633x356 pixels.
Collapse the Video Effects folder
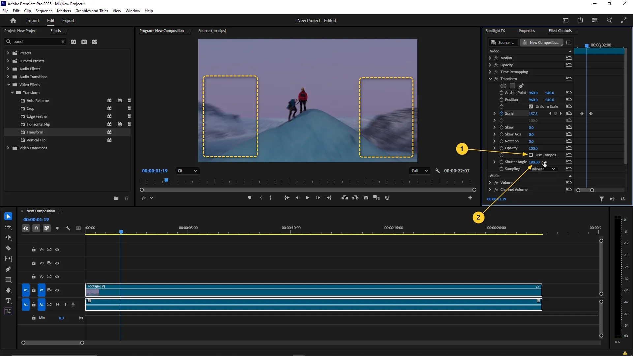tap(8, 85)
